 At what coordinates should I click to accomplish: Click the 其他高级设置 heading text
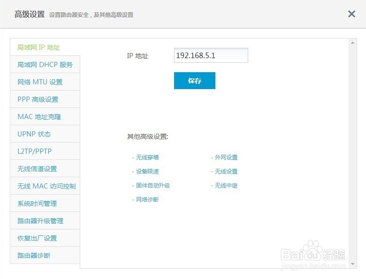pyautogui.click(x=147, y=136)
